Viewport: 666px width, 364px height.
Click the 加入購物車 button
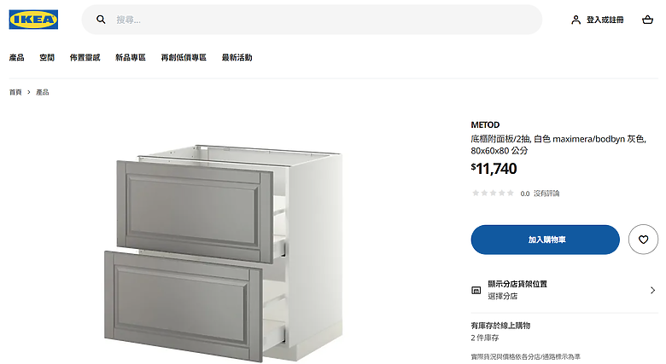click(x=545, y=240)
